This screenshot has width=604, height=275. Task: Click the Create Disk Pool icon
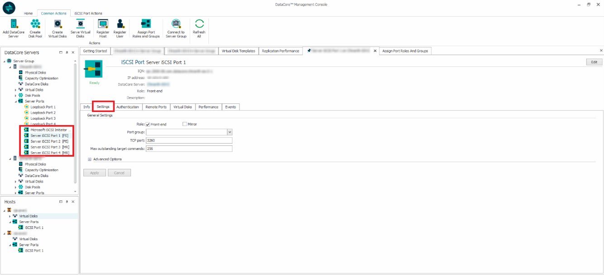35,24
